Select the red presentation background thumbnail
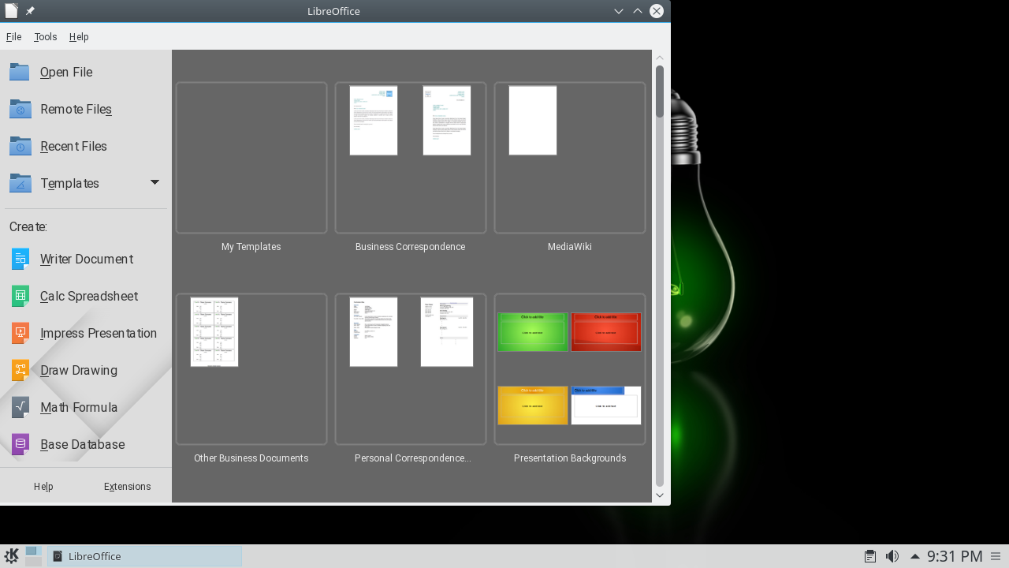The height and width of the screenshot is (568, 1009). [x=605, y=332]
